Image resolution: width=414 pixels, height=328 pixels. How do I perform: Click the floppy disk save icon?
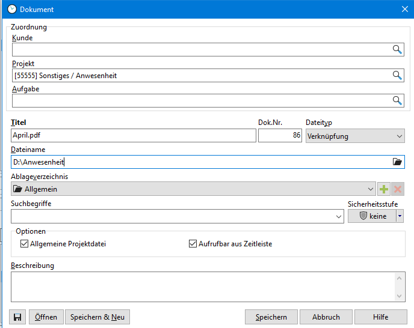point(18,317)
